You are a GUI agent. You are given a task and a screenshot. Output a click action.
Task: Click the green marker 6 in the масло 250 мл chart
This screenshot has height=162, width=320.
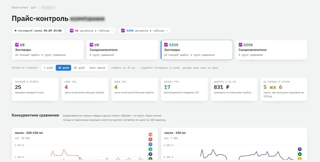(x=300, y=154)
